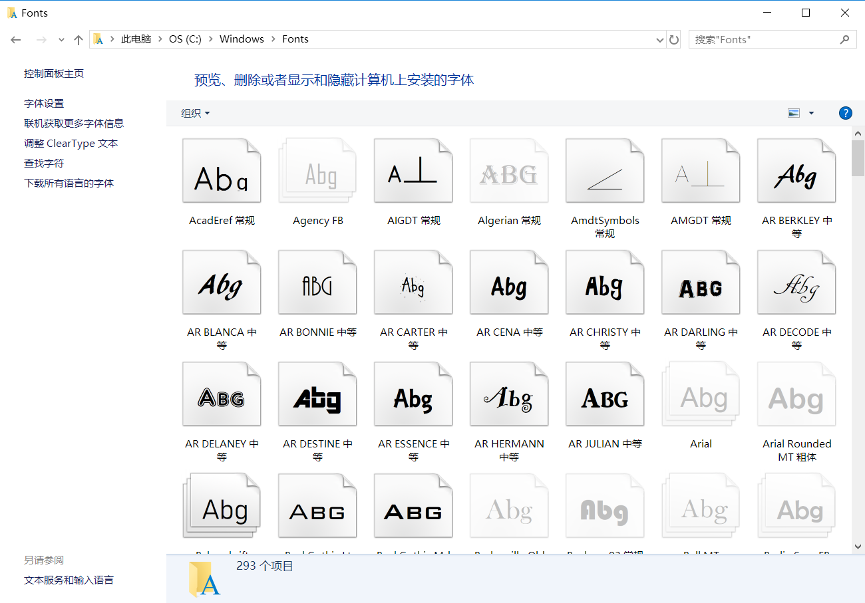Click the AR BERKLEY font thumbnail

click(796, 172)
